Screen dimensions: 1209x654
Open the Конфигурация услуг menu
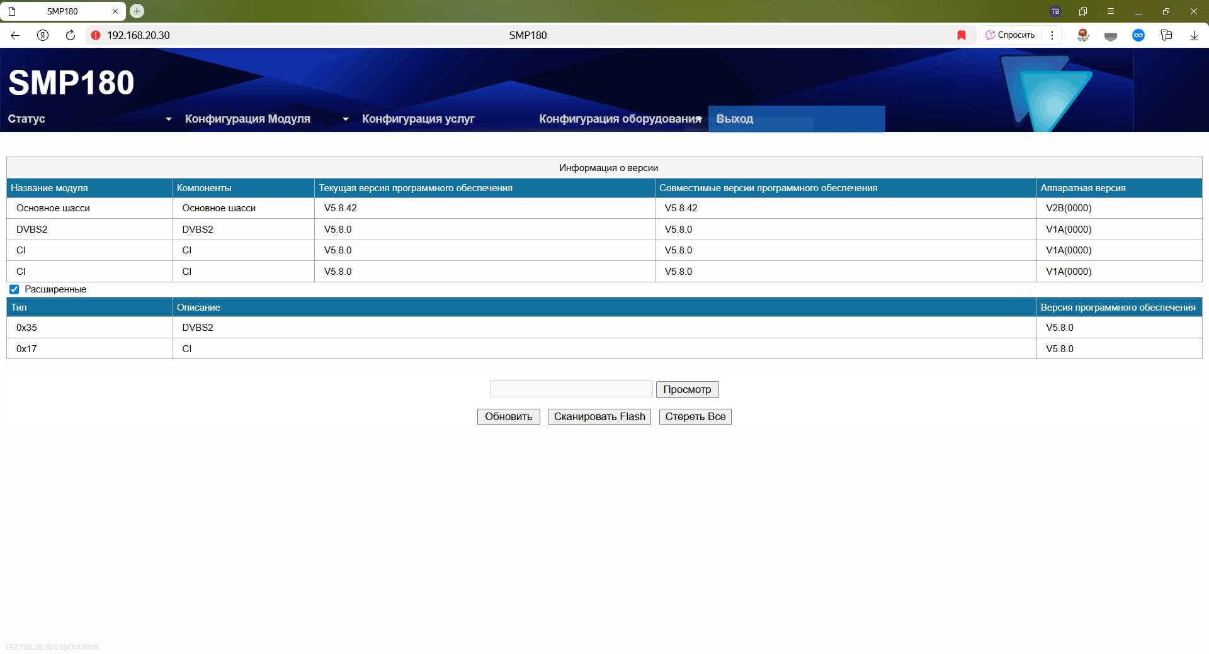coord(418,119)
